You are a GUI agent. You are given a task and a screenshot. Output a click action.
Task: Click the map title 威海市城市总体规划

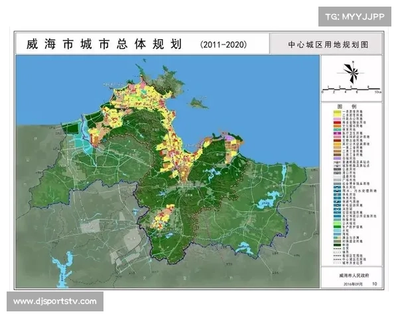coord(103,44)
